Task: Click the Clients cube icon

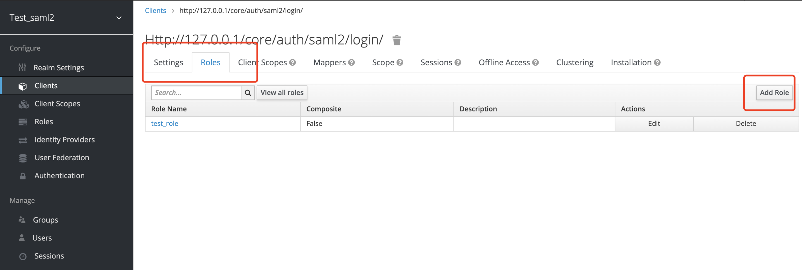Action: 23,86
